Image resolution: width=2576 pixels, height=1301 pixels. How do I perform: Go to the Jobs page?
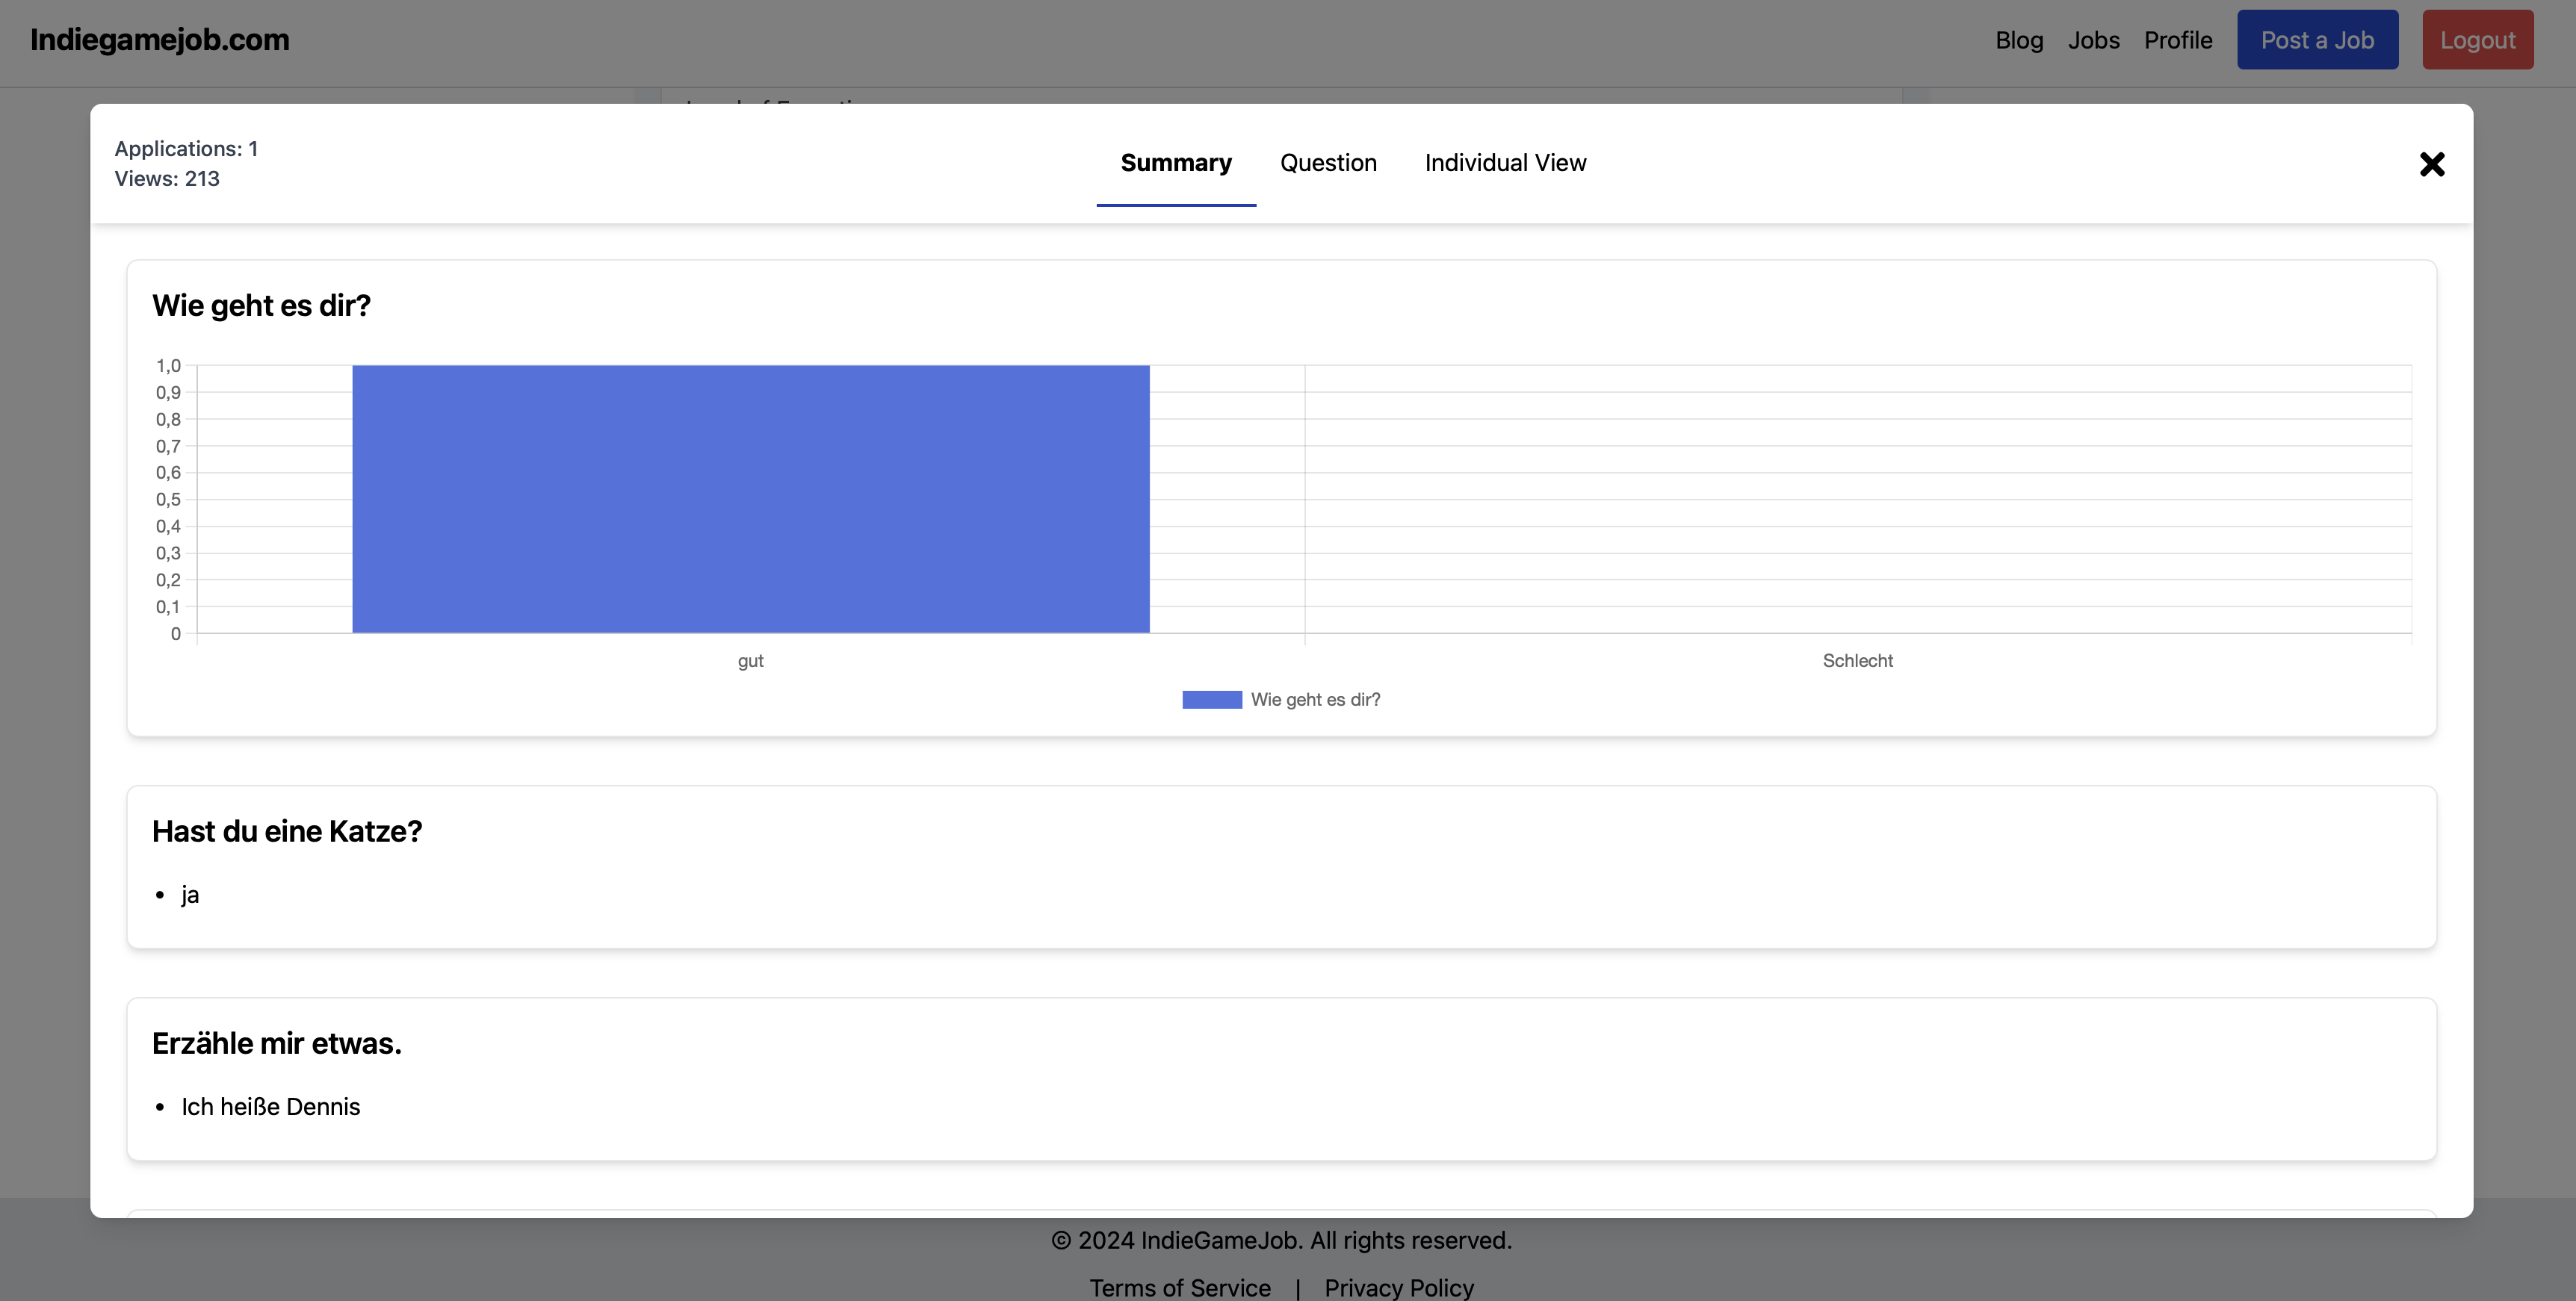click(2093, 40)
